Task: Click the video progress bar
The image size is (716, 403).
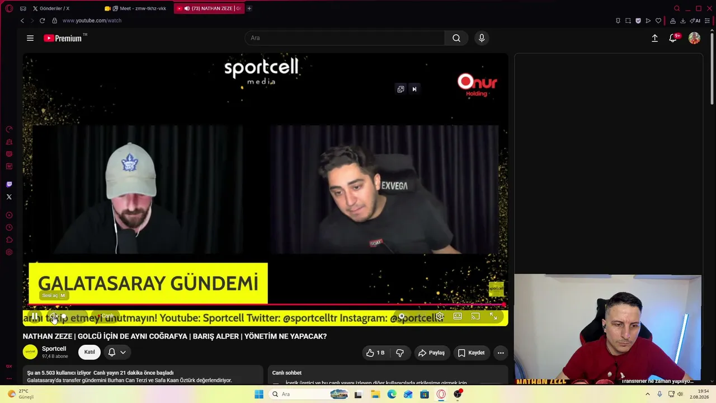Action: coord(266,305)
